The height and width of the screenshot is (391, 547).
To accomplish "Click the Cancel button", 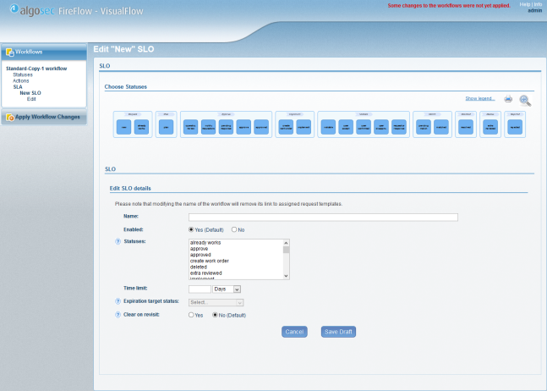I will [293, 332].
